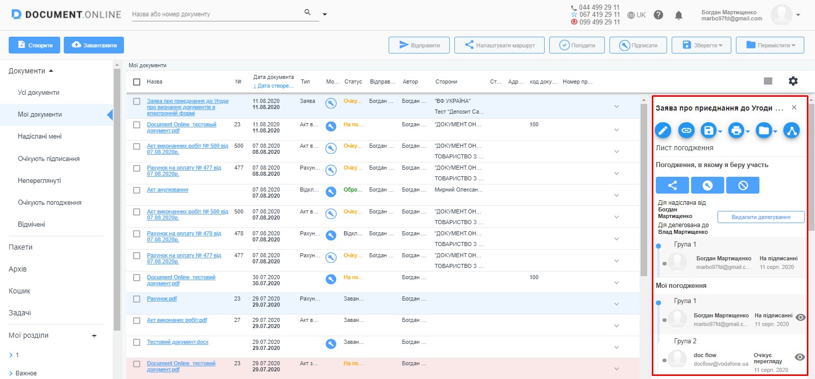The height and width of the screenshot is (379, 815).
Task: Expand the Зберегти dropdown in toolbar
Action: [x=701, y=45]
